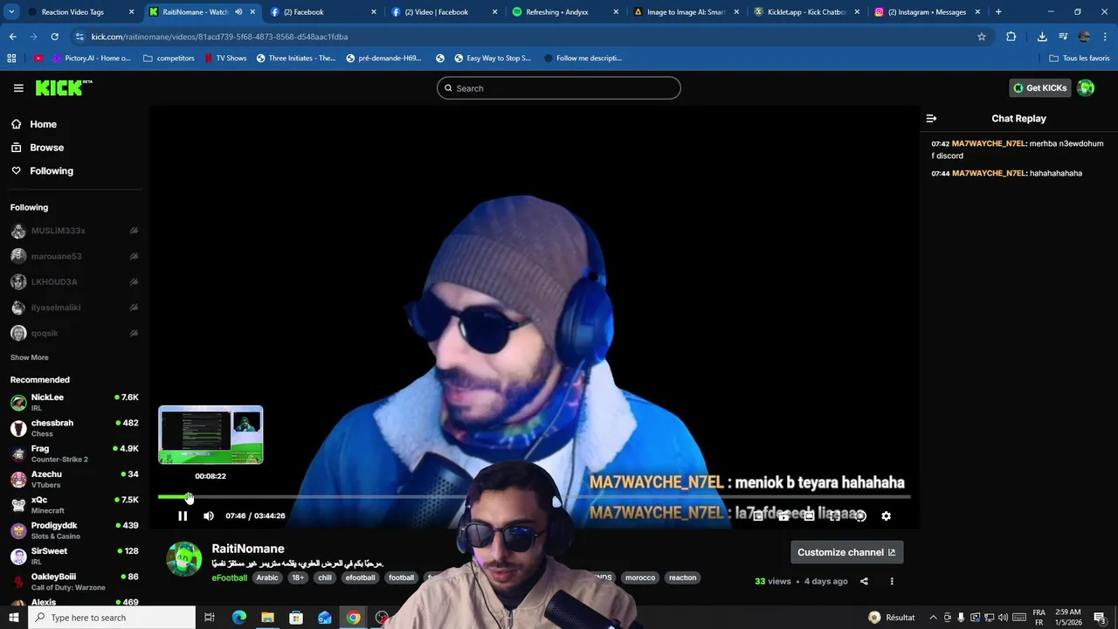The height and width of the screenshot is (629, 1118).
Task: Switch to Refreshing • Andyxx Spotify tab
Action: tap(564, 12)
